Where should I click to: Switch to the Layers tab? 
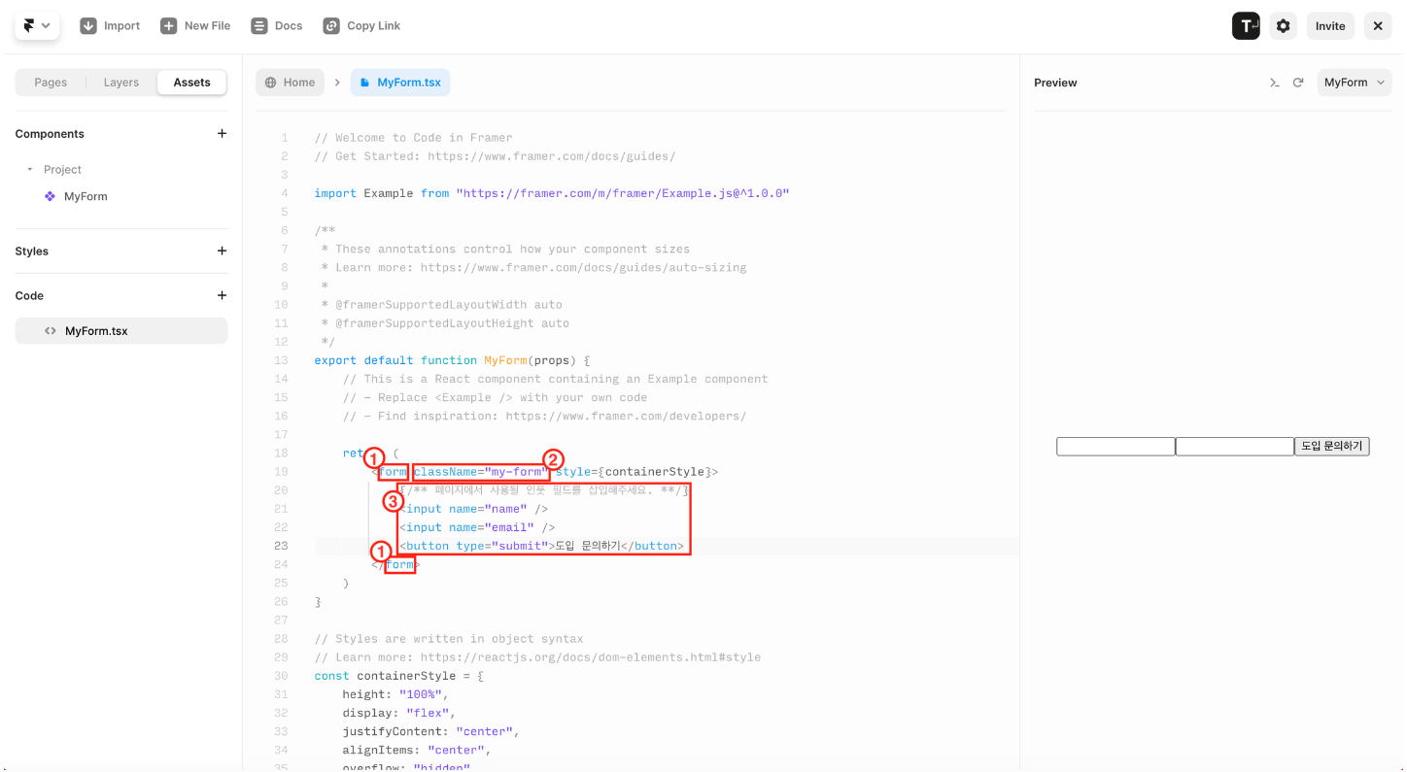tap(121, 83)
